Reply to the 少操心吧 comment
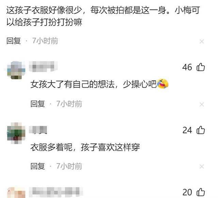Viewport: 218px width, 198px height. (38, 104)
